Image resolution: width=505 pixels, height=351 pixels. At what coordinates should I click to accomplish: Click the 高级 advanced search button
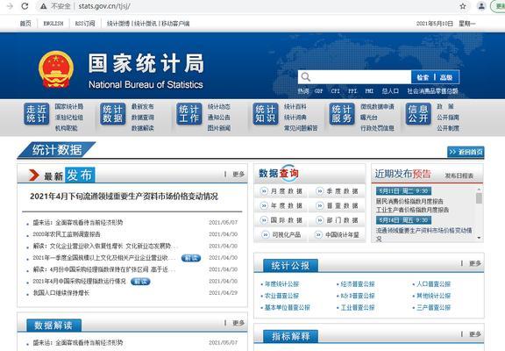(446, 77)
